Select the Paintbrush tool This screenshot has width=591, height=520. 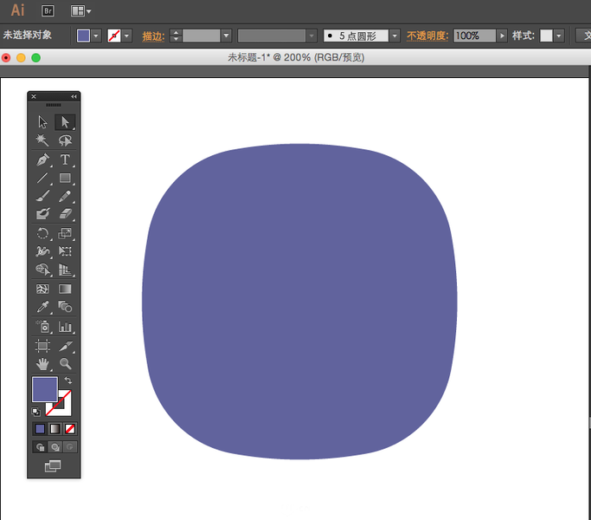42,196
